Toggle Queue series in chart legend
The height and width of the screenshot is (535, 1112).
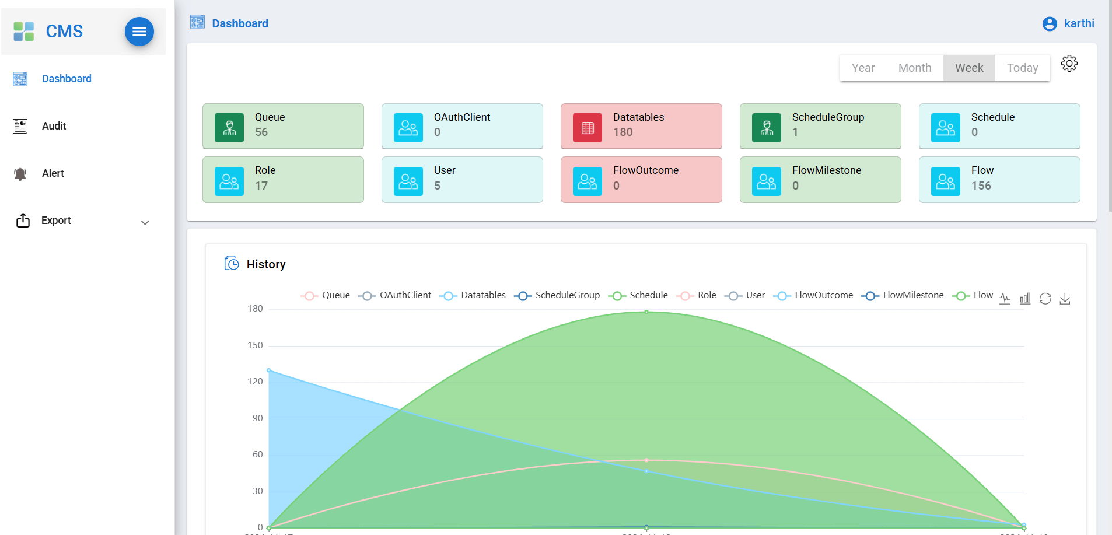326,295
